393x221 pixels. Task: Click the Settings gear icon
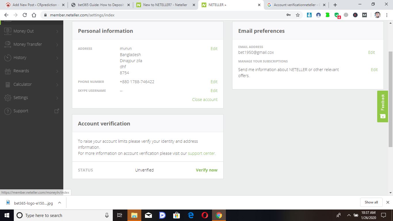tap(8, 98)
